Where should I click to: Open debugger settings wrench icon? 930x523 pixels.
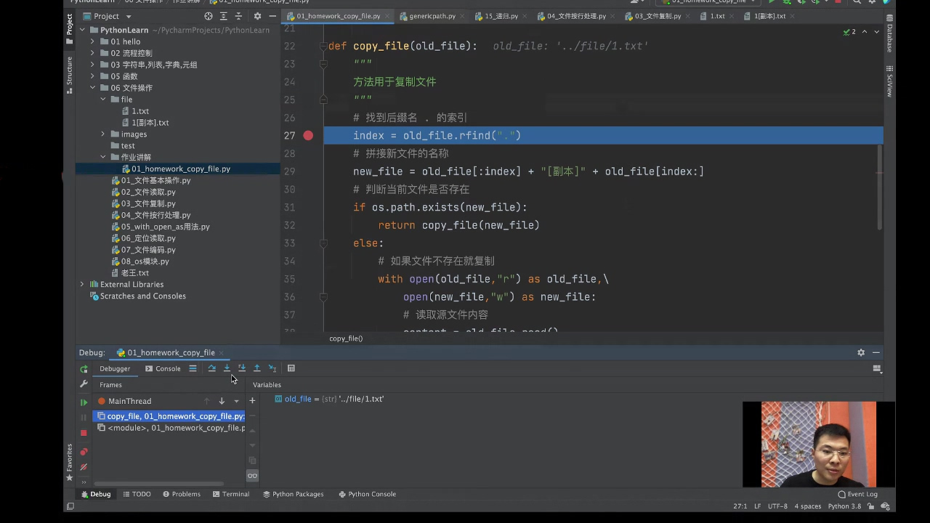click(84, 384)
